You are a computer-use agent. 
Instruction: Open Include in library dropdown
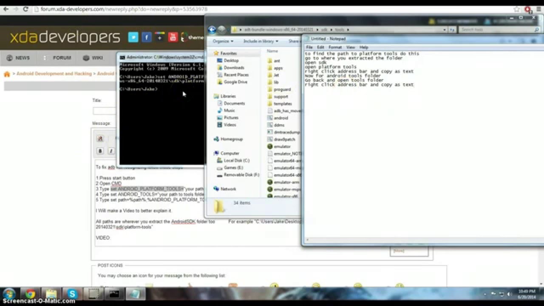pyautogui.click(x=261, y=41)
